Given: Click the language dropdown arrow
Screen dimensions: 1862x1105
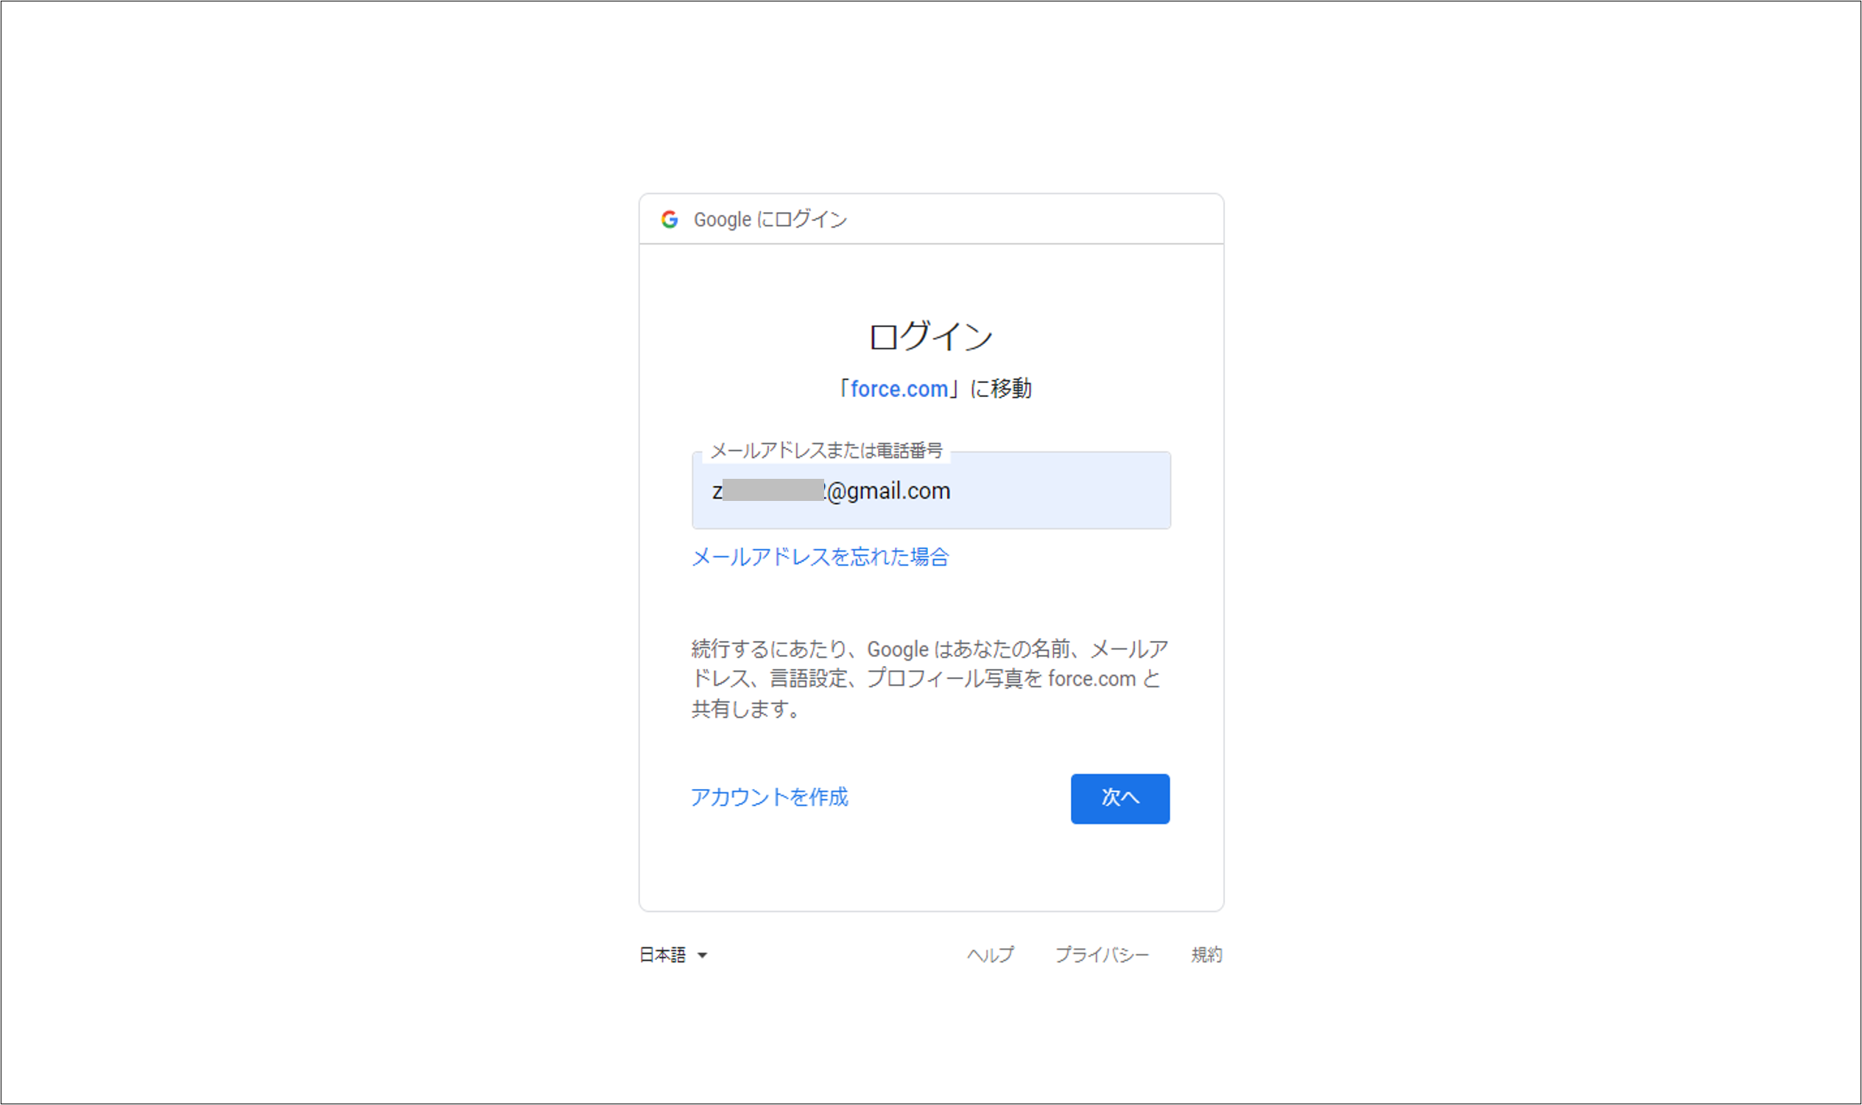Looking at the screenshot, I should point(701,955).
